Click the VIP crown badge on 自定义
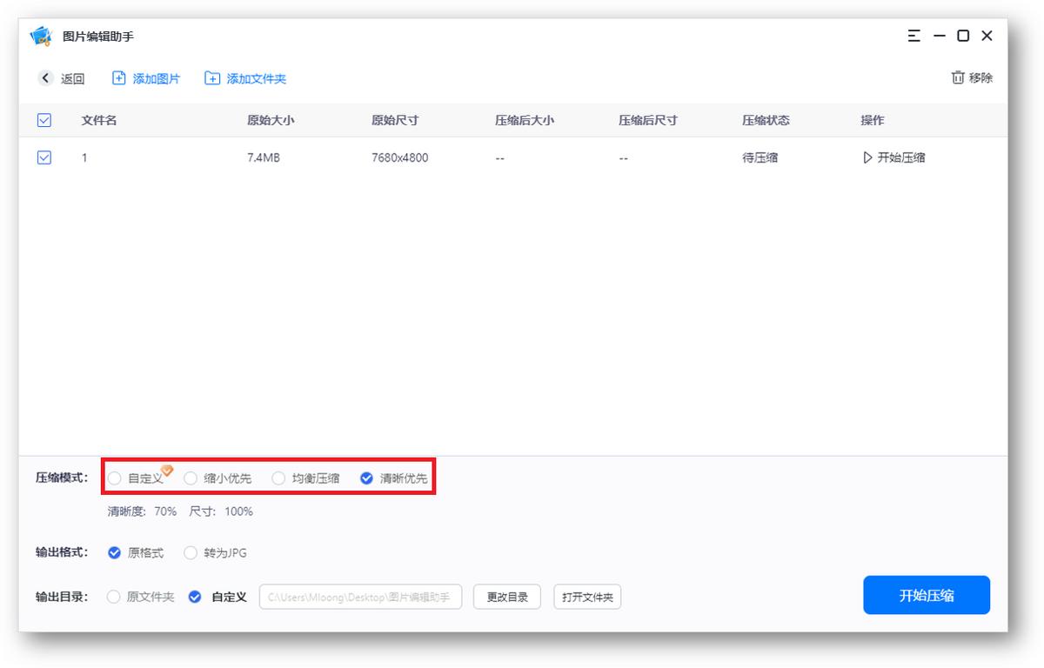Screen dimensions: 1044x668 pyautogui.click(x=164, y=471)
